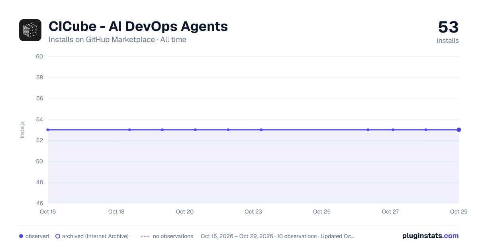
Task: Click the truncated 'Updated Oc…' footer text
Action: click(337, 236)
